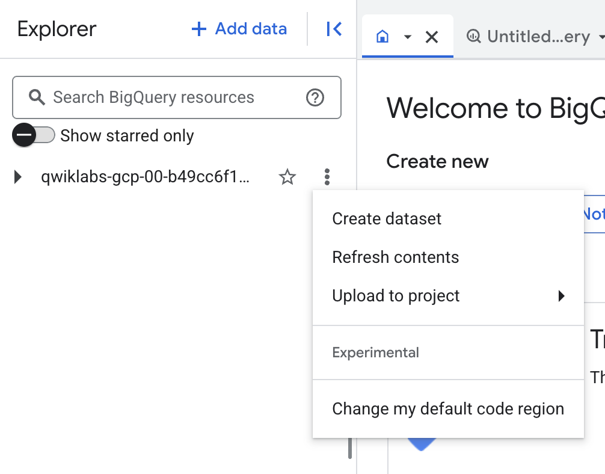Select the qwiklabs-gcp-00-b49cc6f1 project name
Image resolution: width=605 pixels, height=474 pixels.
[x=145, y=177]
